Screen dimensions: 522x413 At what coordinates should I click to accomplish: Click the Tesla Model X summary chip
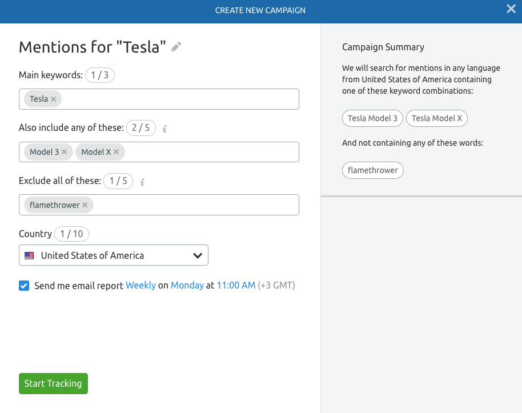pyautogui.click(x=437, y=118)
